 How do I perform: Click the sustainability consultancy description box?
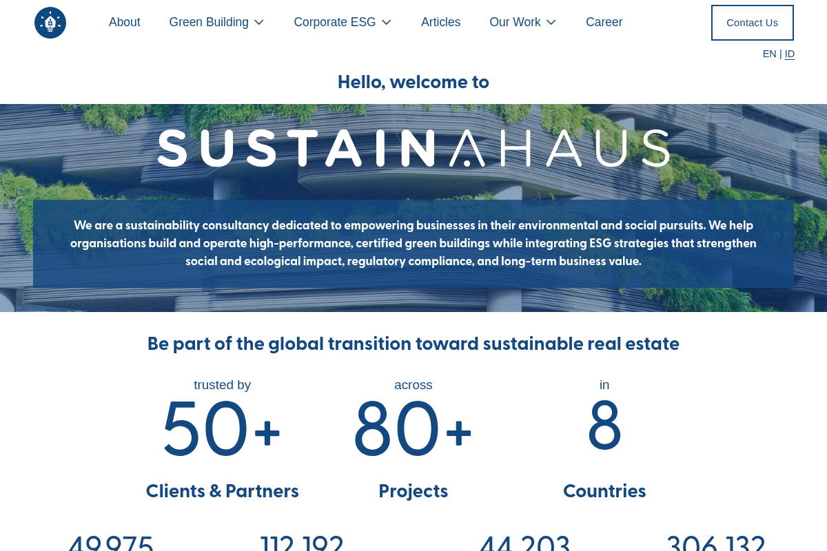click(413, 244)
